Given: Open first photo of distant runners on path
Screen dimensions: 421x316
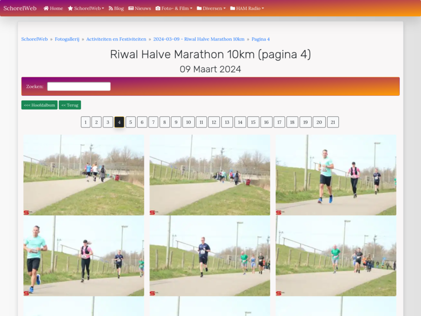Looking at the screenshot, I should (x=84, y=175).
